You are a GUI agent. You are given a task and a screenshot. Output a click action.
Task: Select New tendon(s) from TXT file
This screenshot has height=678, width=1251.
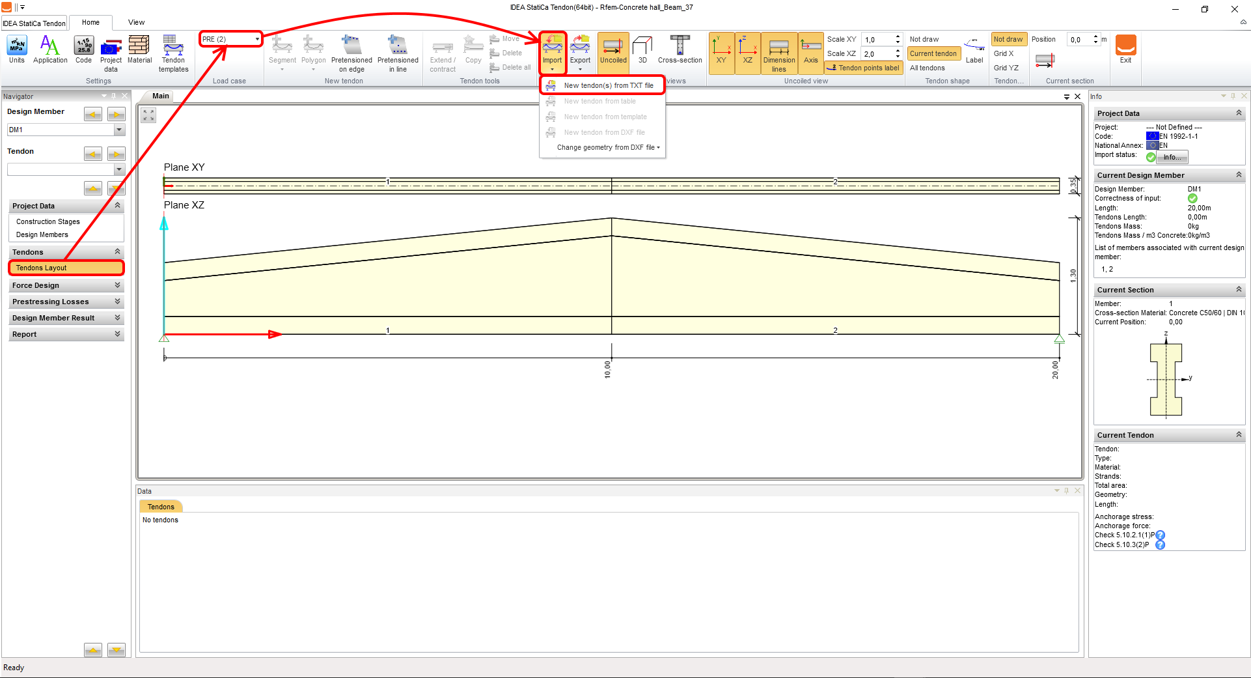point(608,85)
